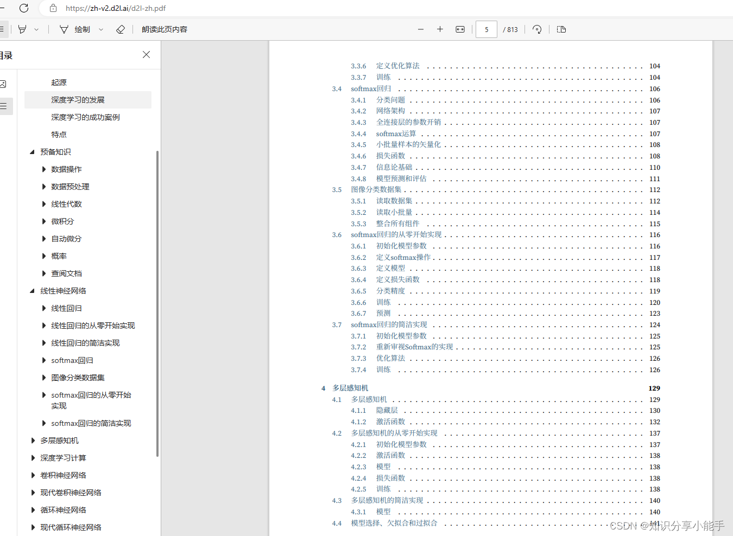Open 图像分类数据集 in outline panel
The height and width of the screenshot is (536, 733).
[x=78, y=378]
